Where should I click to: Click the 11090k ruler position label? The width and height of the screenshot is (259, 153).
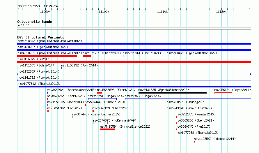(45, 12)
